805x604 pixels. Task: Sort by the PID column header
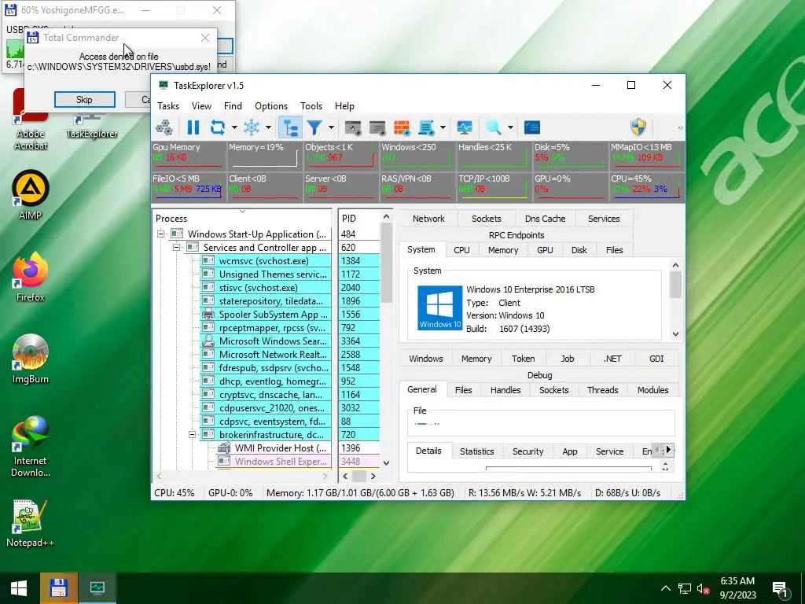click(x=359, y=219)
